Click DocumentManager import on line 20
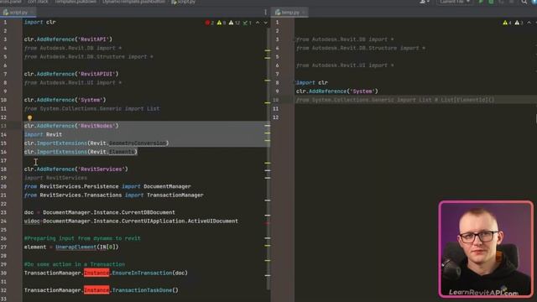 (x=167, y=186)
